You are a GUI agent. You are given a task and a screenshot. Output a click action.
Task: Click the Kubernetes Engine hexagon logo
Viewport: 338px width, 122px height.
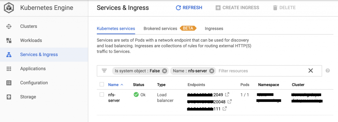click(x=9, y=8)
